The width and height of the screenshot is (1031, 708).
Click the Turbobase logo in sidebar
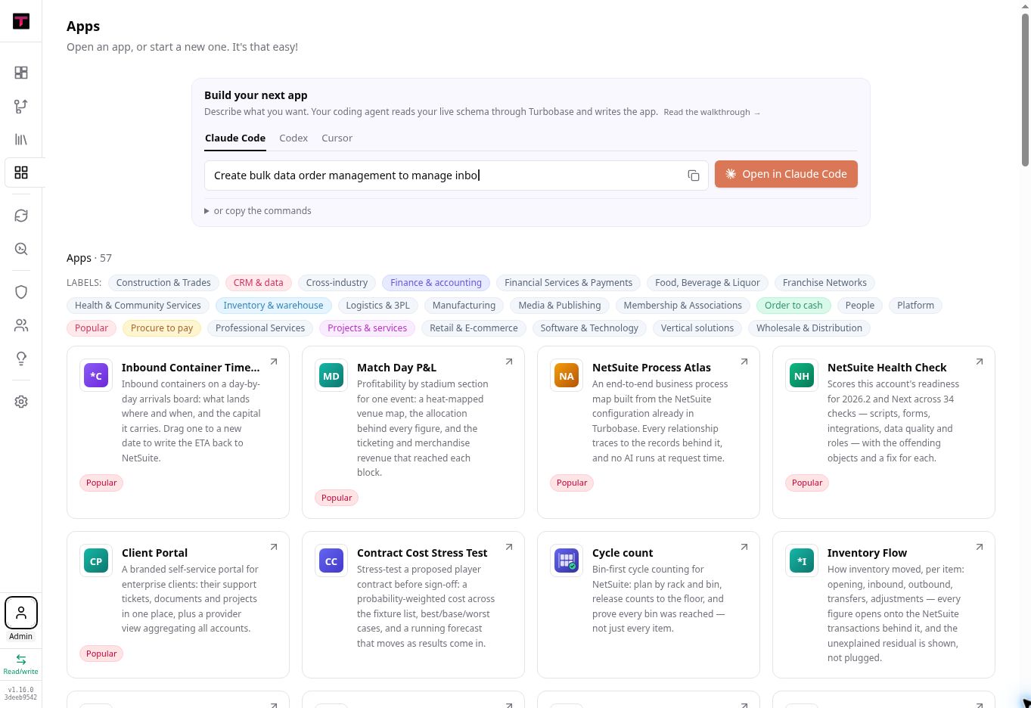(21, 21)
